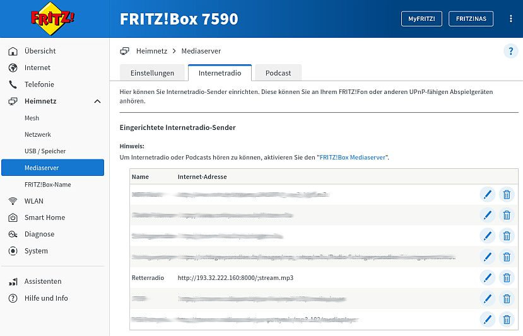Image resolution: width=523 pixels, height=336 pixels.
Task: Click the MyFRITZ! button
Action: 421,19
